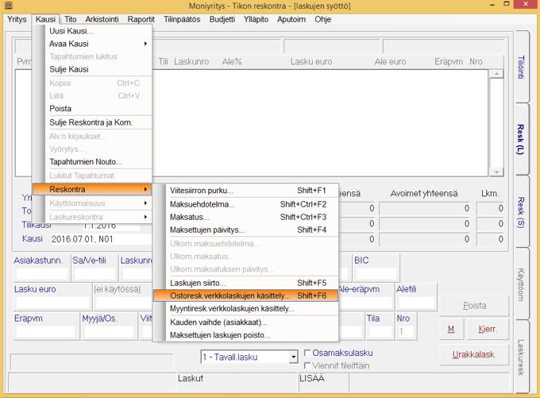Click the Lasku euro input field
This screenshot has height=398, width=540.
point(52,302)
